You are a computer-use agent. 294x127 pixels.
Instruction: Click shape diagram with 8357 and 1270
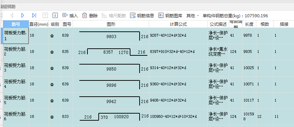[x=111, y=52]
